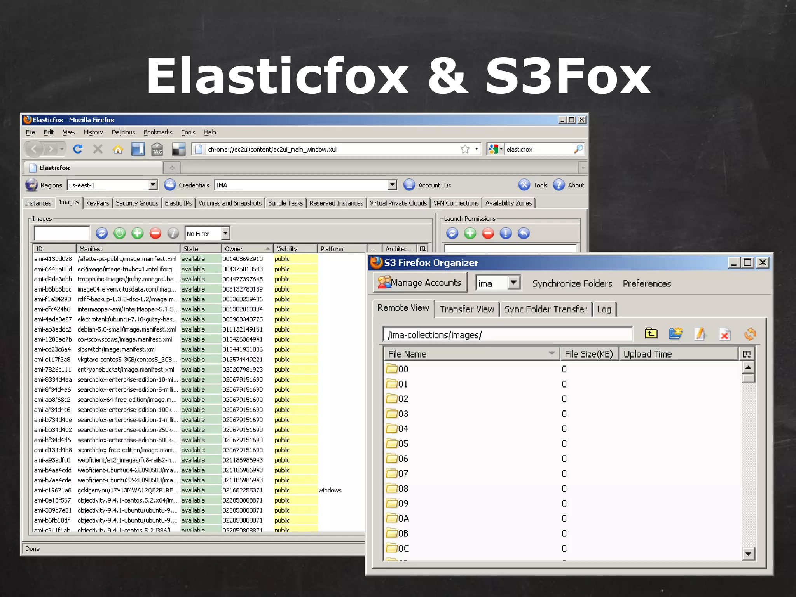Click the Manage Accounts button
Screen dimensions: 796x597
pyautogui.click(x=420, y=283)
